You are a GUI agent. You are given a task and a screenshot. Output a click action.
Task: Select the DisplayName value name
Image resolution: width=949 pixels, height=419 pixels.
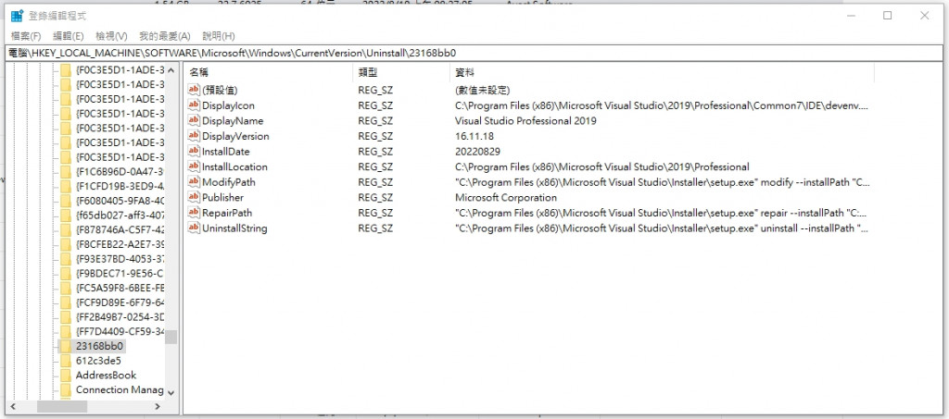(233, 121)
